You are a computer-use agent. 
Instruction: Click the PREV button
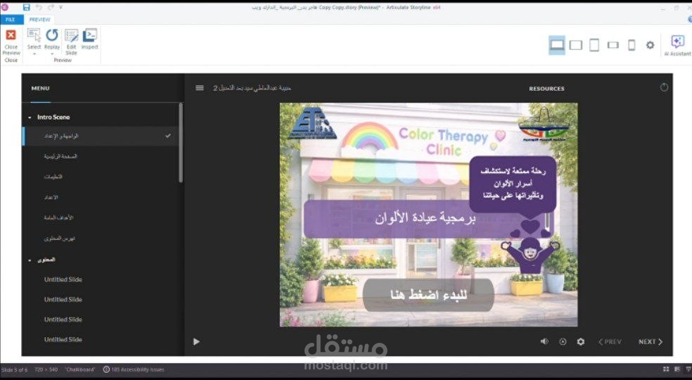tap(610, 341)
